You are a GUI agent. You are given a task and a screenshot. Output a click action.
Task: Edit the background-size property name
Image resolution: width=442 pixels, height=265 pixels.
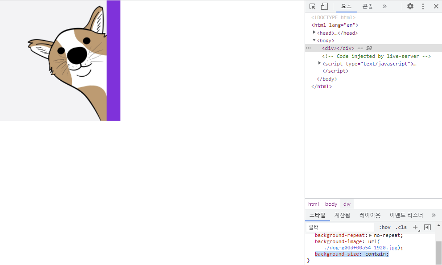[x=336, y=254]
